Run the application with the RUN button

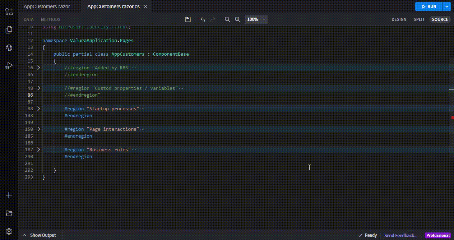pyautogui.click(x=429, y=6)
